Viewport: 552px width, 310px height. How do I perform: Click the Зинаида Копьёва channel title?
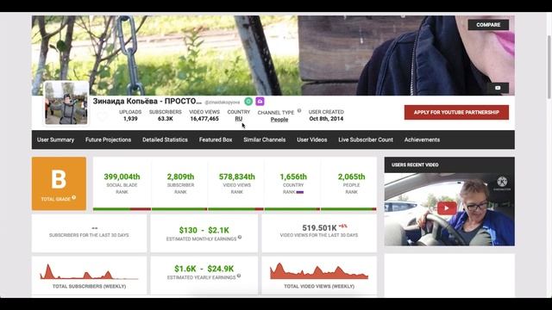147,102
